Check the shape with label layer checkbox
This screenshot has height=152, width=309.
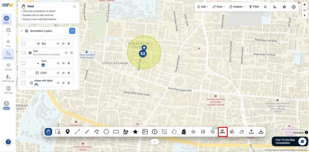tap(24, 83)
